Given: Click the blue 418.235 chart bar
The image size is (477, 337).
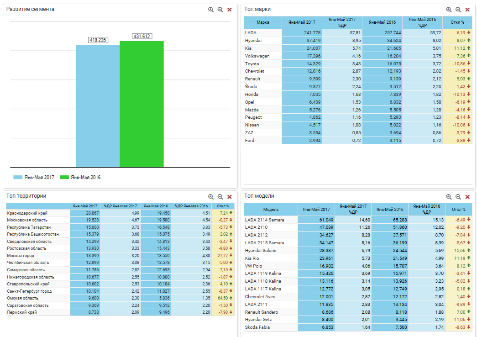Looking at the screenshot, I should tap(98, 106).
